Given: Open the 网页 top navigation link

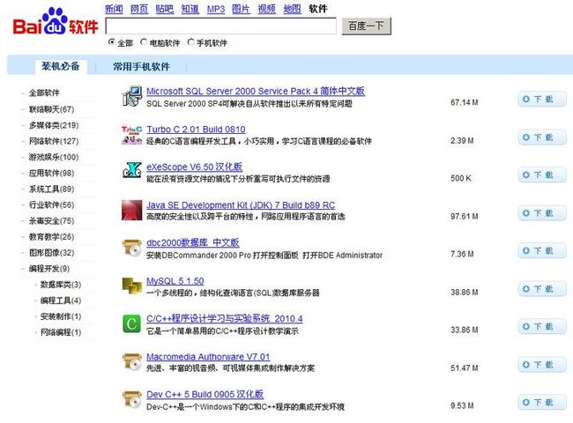Looking at the screenshot, I should [x=139, y=9].
